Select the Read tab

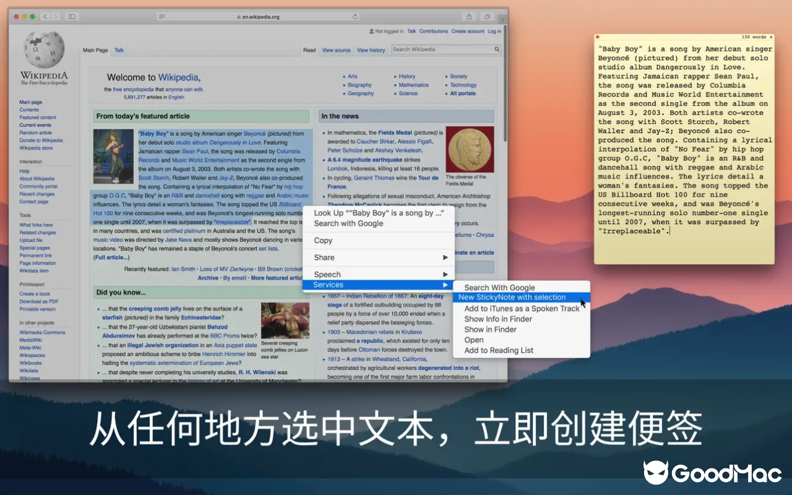tap(309, 50)
